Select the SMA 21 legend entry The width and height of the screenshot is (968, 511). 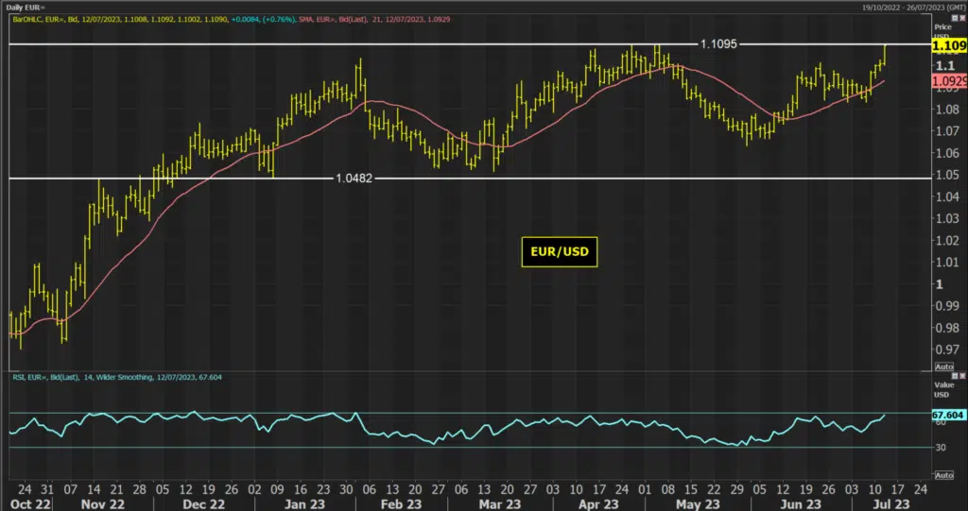(x=374, y=19)
